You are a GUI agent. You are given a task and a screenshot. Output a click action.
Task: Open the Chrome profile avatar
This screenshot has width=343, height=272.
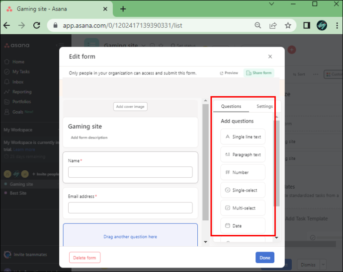click(x=322, y=25)
